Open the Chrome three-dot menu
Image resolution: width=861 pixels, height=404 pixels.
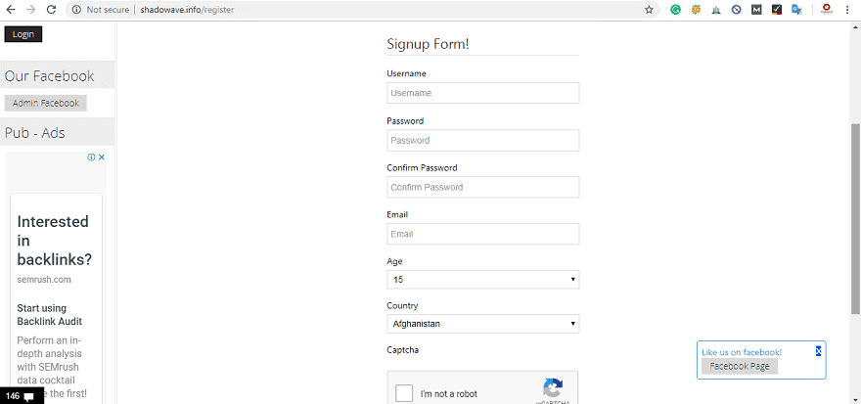[x=849, y=9]
